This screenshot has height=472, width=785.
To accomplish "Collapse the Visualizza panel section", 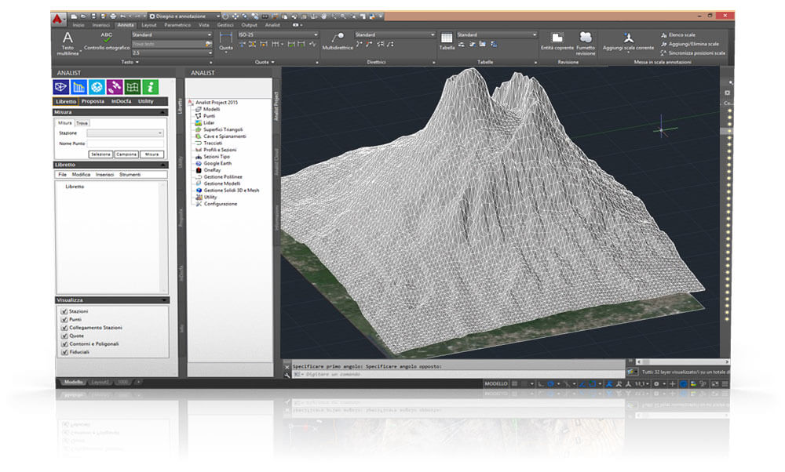I will coord(164,300).
